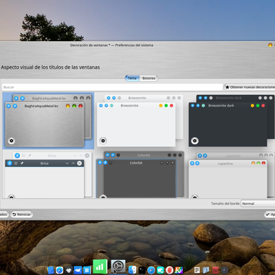This screenshot has height=275, width=275.
Task: Open the green chat bubble dock icon
Action: (x=160, y=270)
